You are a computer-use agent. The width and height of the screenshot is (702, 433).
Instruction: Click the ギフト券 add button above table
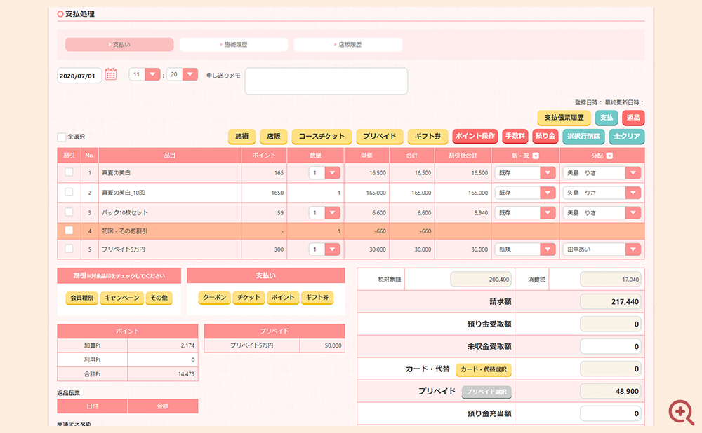pyautogui.click(x=428, y=137)
